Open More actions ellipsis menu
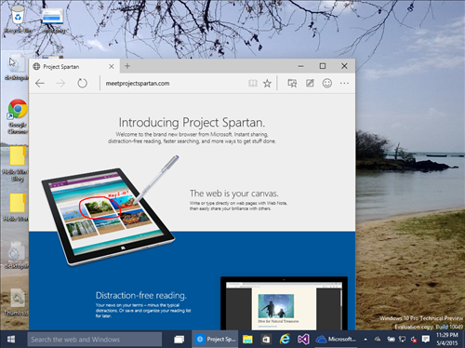The image size is (465, 348). click(344, 83)
